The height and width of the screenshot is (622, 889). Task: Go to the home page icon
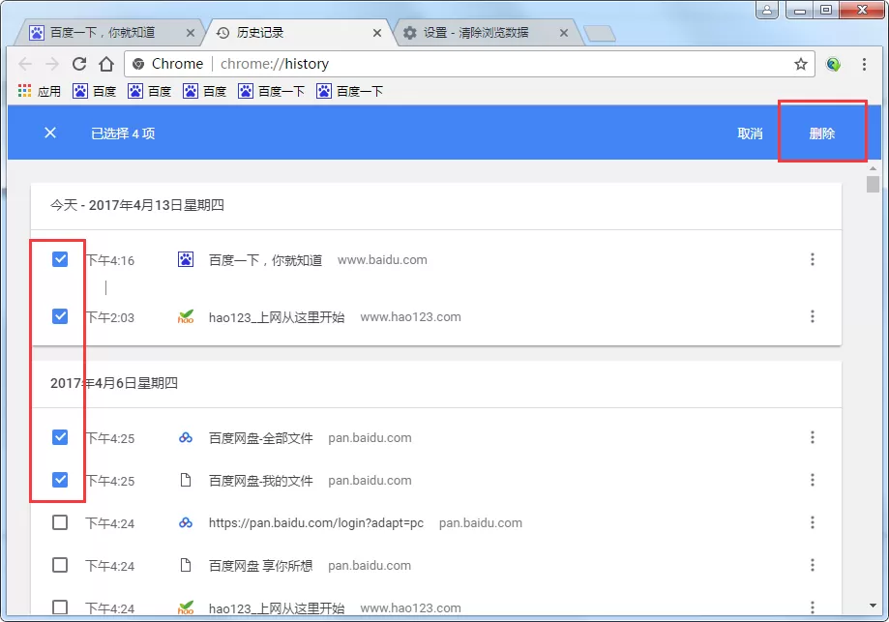[106, 64]
